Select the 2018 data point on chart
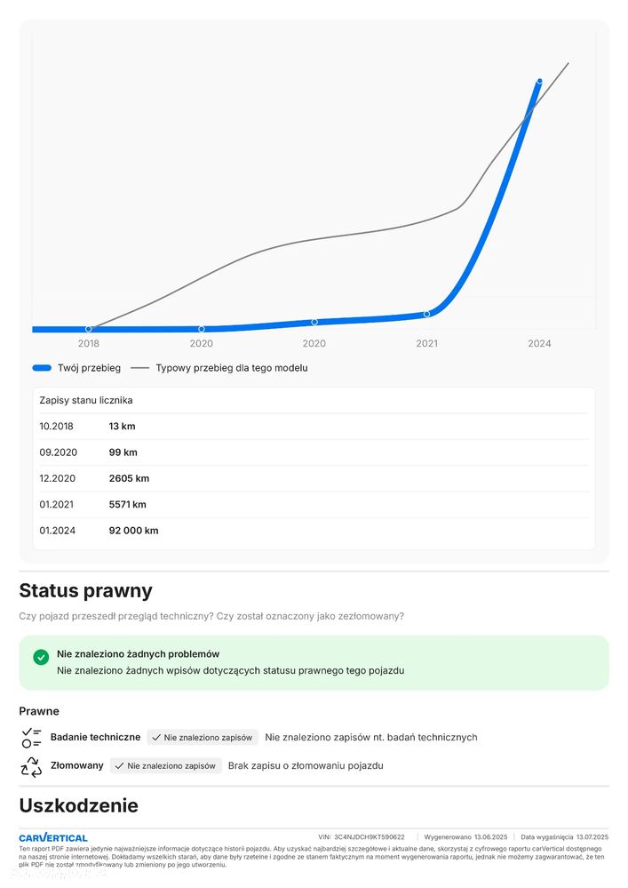The image size is (628, 888). [x=89, y=329]
